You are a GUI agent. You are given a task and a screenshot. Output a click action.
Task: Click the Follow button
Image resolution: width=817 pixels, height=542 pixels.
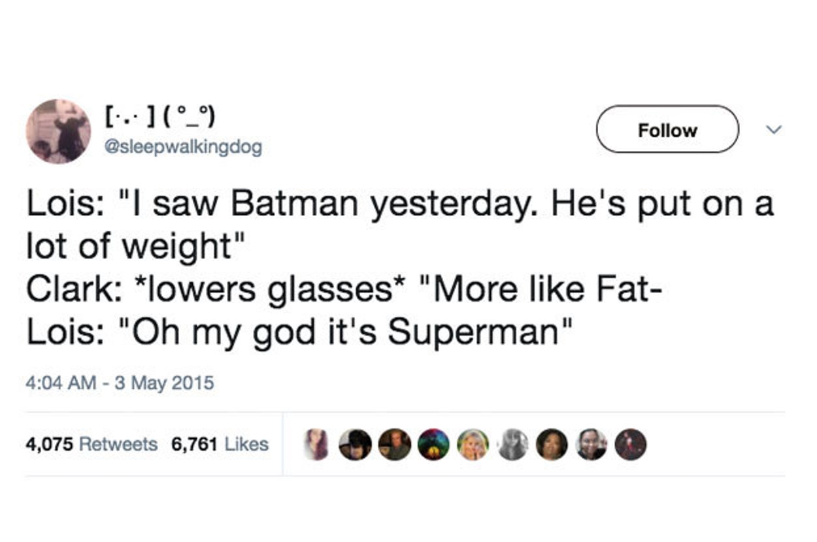tap(667, 130)
